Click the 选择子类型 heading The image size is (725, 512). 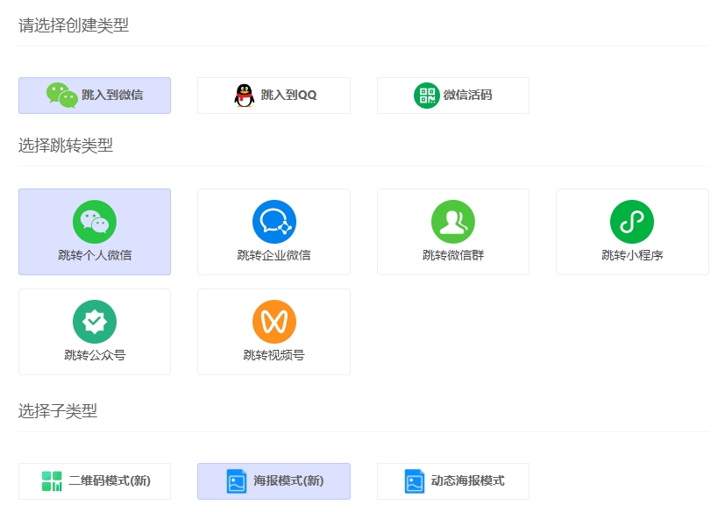[58, 410]
